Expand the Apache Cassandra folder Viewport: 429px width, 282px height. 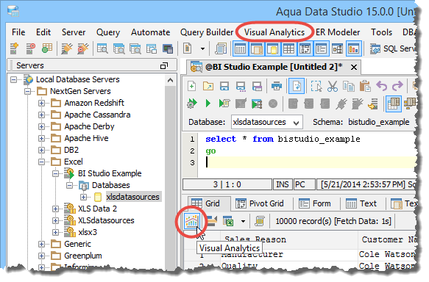42,115
